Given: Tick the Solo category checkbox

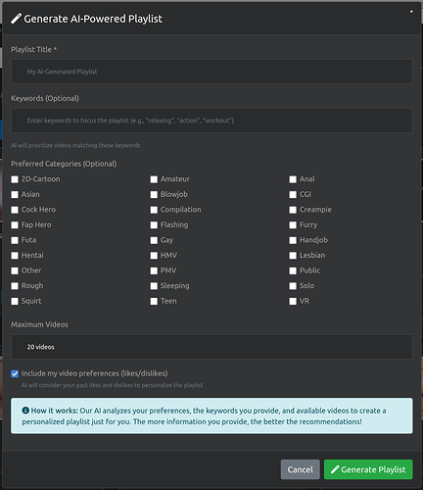Looking at the screenshot, I should pyautogui.click(x=293, y=286).
